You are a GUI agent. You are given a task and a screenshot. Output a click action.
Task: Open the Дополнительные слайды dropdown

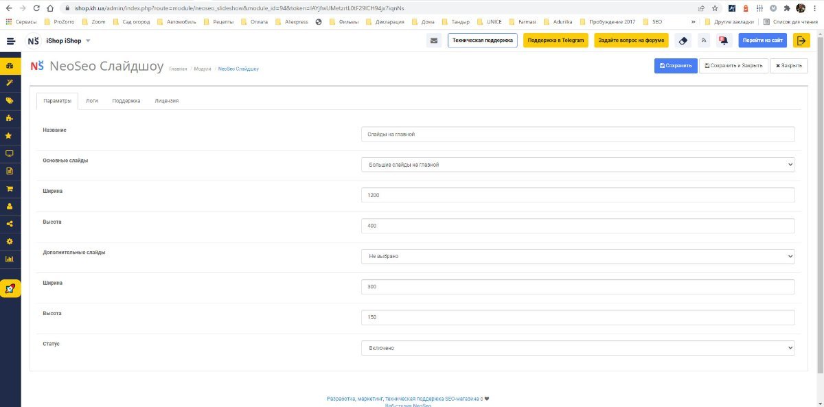click(x=577, y=256)
